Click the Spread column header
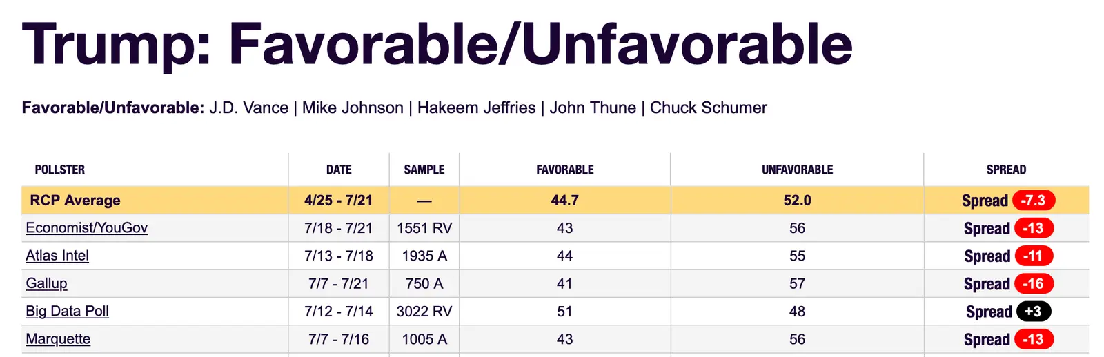 (x=1006, y=170)
